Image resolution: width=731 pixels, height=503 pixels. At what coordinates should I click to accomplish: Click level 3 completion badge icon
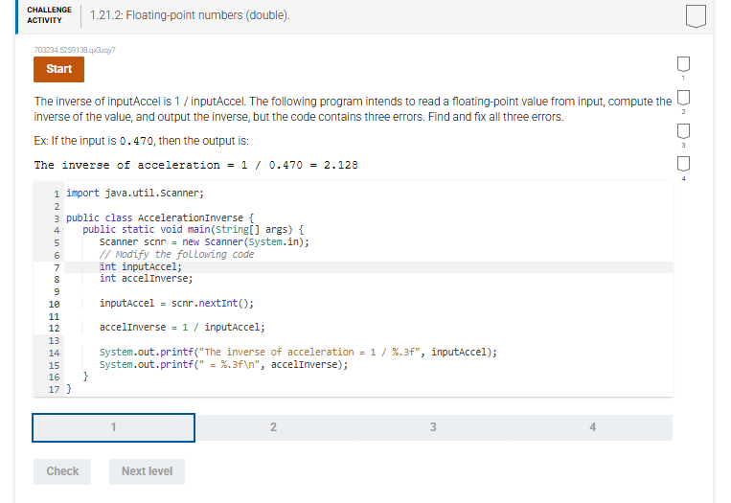683,131
